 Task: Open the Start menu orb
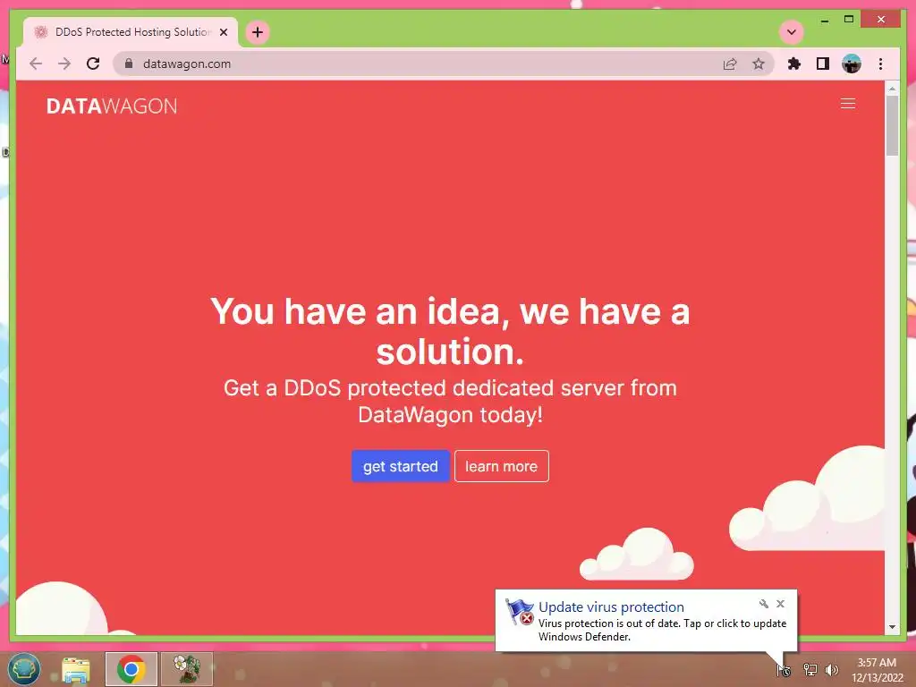click(x=23, y=669)
